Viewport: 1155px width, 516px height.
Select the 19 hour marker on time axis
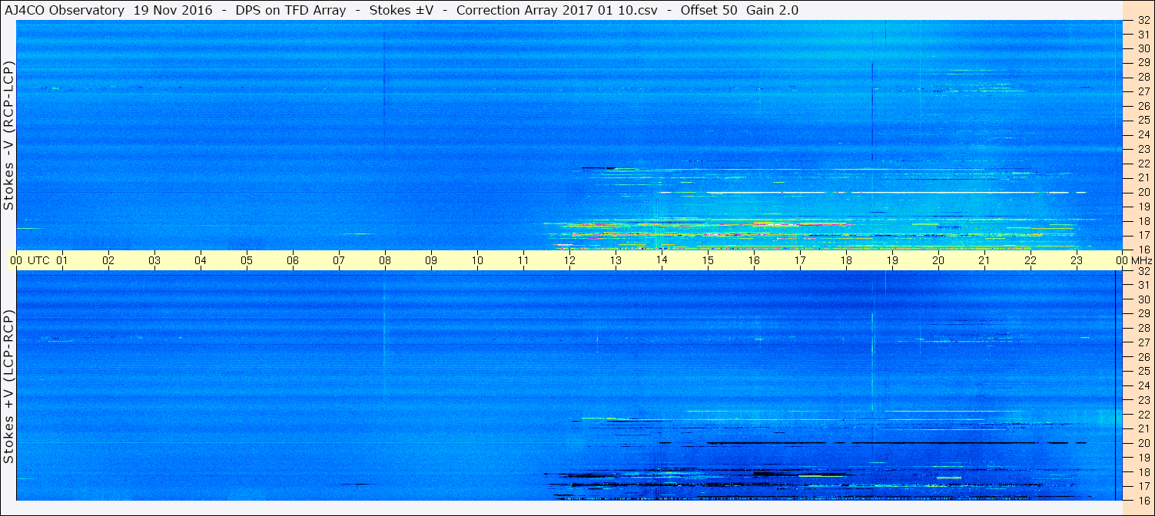(x=893, y=260)
